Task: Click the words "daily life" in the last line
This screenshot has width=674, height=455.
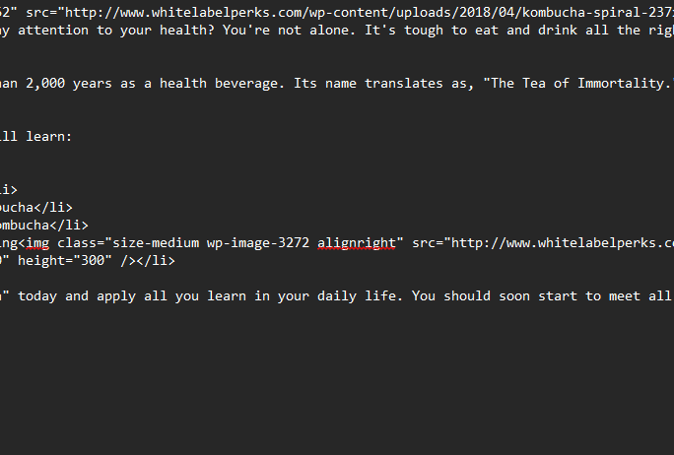Action: 357,296
